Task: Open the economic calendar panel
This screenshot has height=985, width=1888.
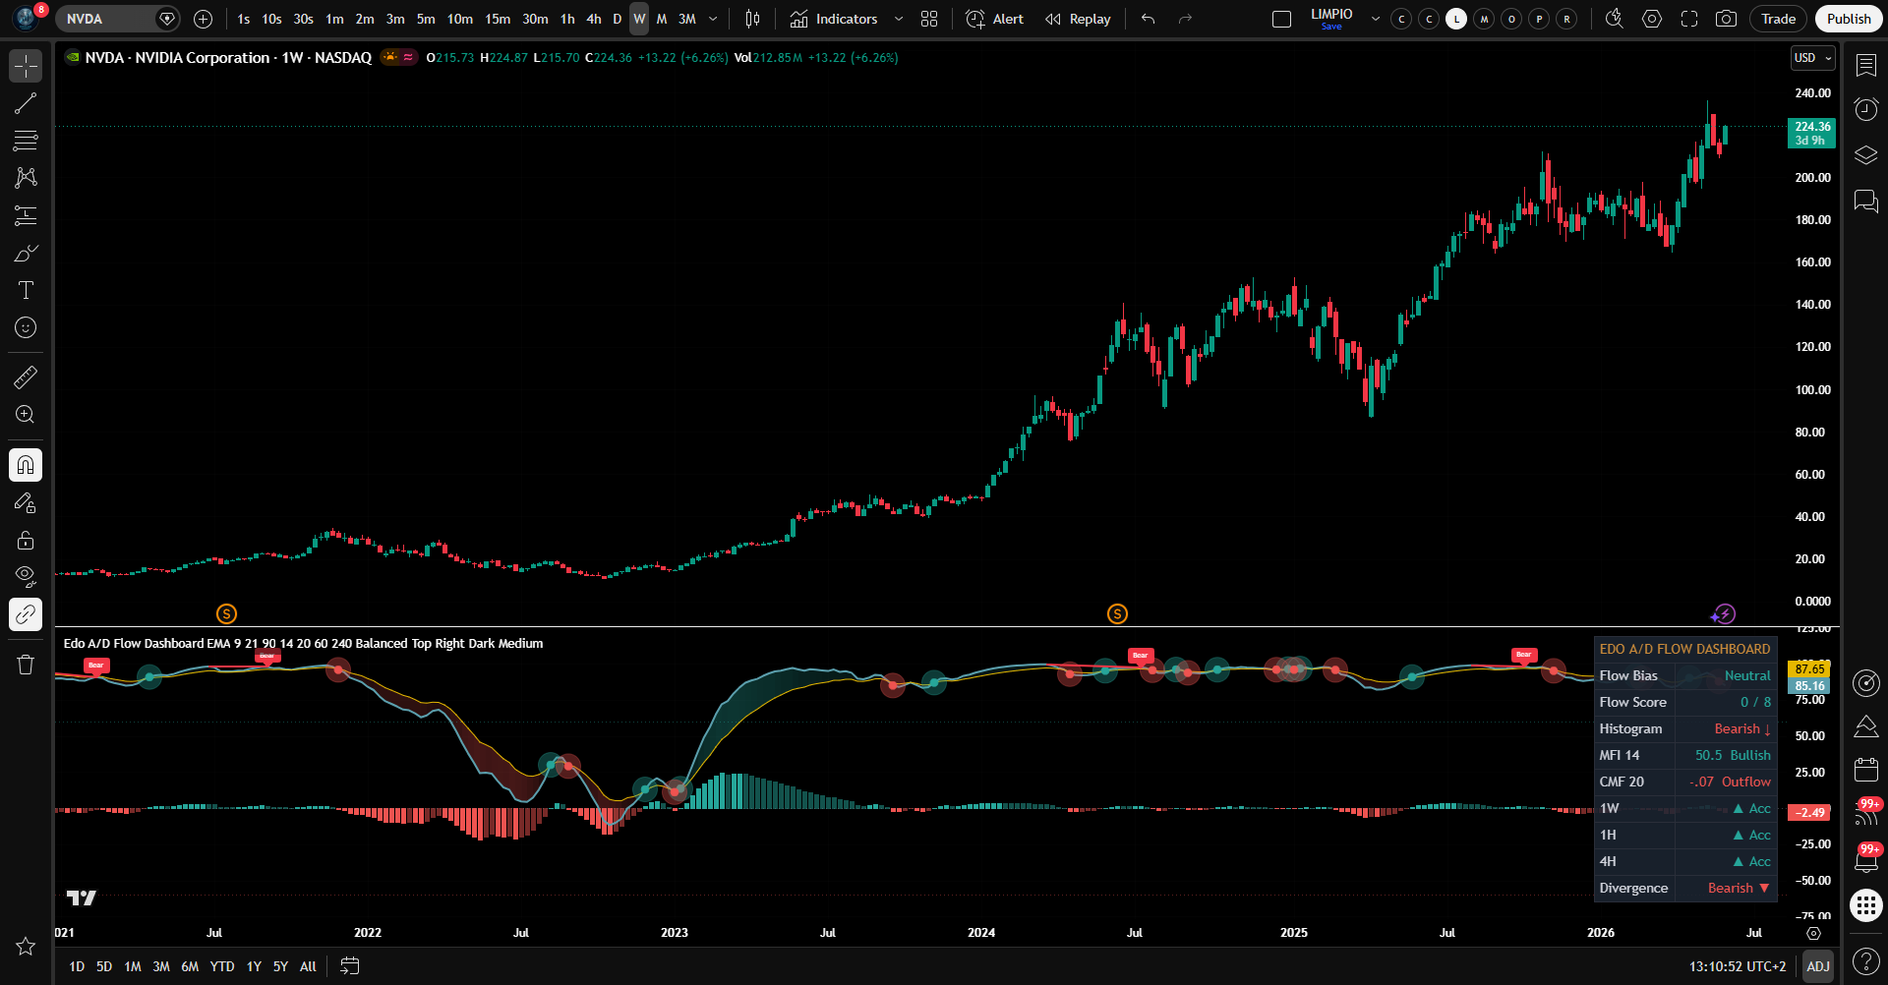Action: point(1865,769)
